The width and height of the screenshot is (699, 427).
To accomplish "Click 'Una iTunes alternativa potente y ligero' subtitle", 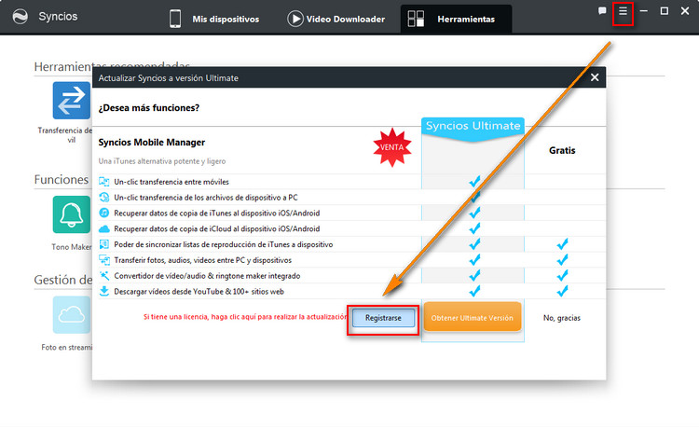I will (x=162, y=161).
